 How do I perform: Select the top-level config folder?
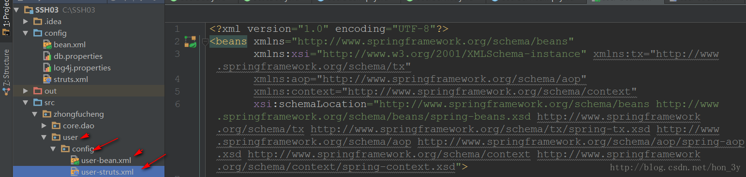[x=55, y=33]
